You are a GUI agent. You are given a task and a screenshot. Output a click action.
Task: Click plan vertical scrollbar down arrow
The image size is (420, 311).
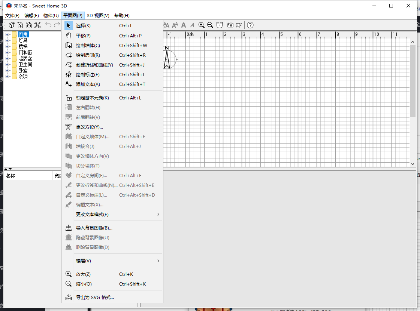point(413,164)
